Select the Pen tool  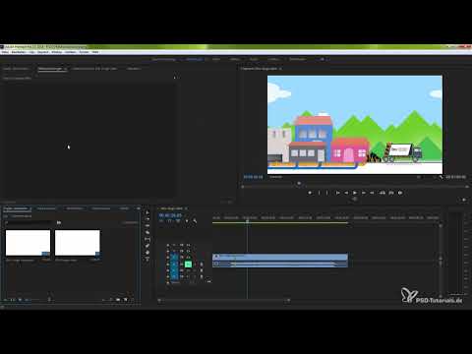[x=147, y=246]
